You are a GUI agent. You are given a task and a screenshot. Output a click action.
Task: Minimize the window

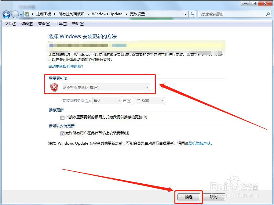(246, 3)
